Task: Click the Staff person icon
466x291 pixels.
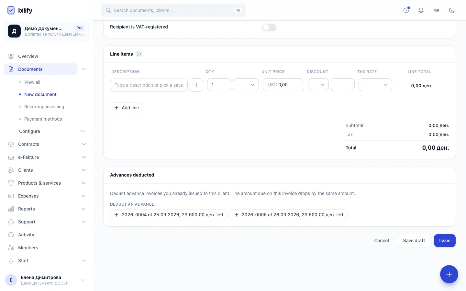Action: [x=11, y=261]
